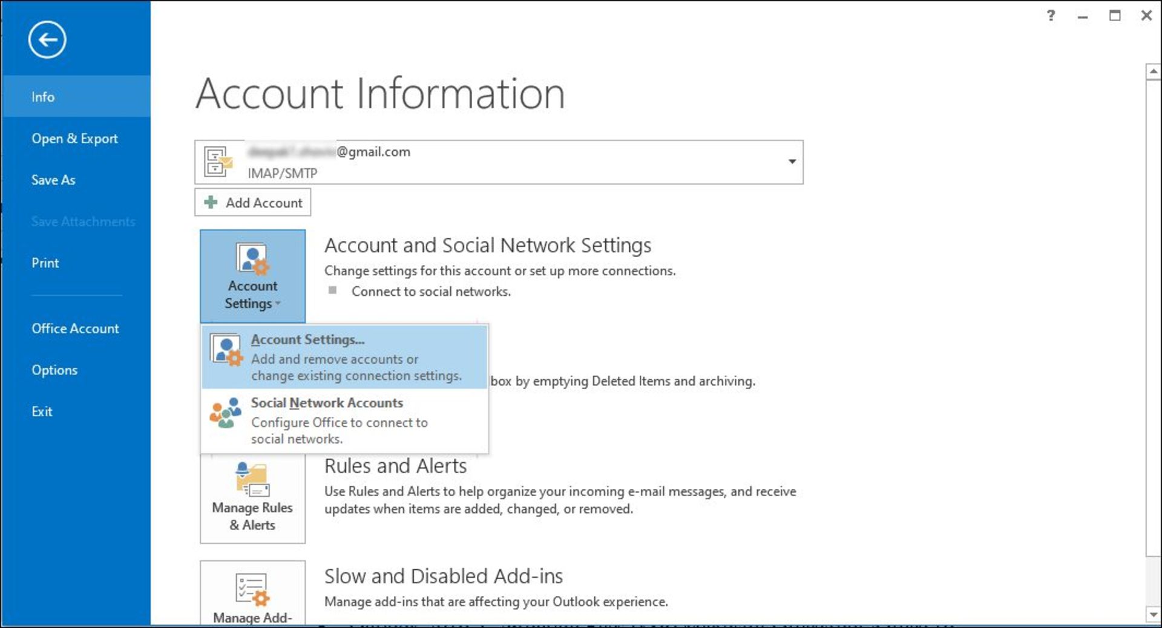Click the vertical scrollbar thumb
Image resolution: width=1162 pixels, height=628 pixels.
coord(1153,318)
